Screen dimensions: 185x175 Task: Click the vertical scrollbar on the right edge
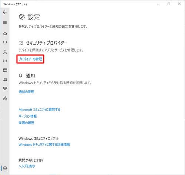[x=184, y=66]
